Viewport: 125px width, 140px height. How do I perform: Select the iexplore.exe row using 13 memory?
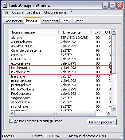tap(61, 72)
